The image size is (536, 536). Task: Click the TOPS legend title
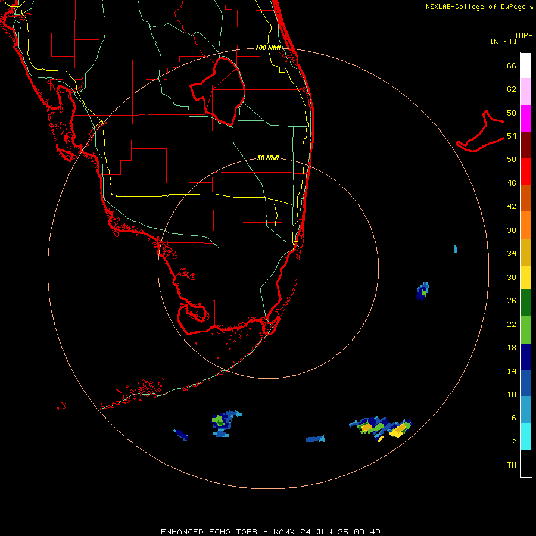[523, 35]
